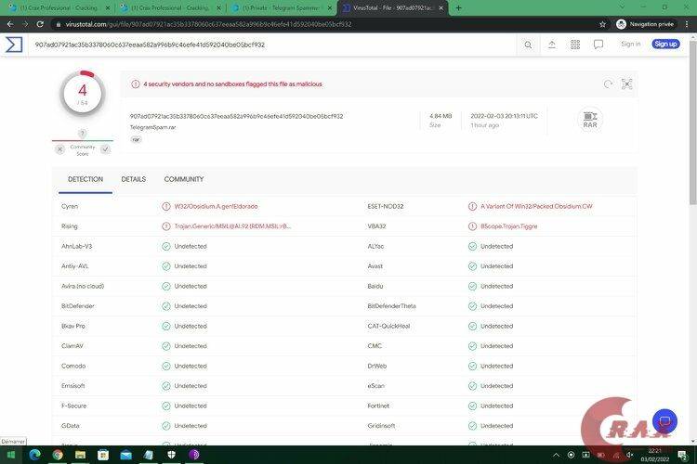Viewport: 697px width, 464px height.
Task: Open the notification center icon in taskbar
Action: click(x=683, y=455)
